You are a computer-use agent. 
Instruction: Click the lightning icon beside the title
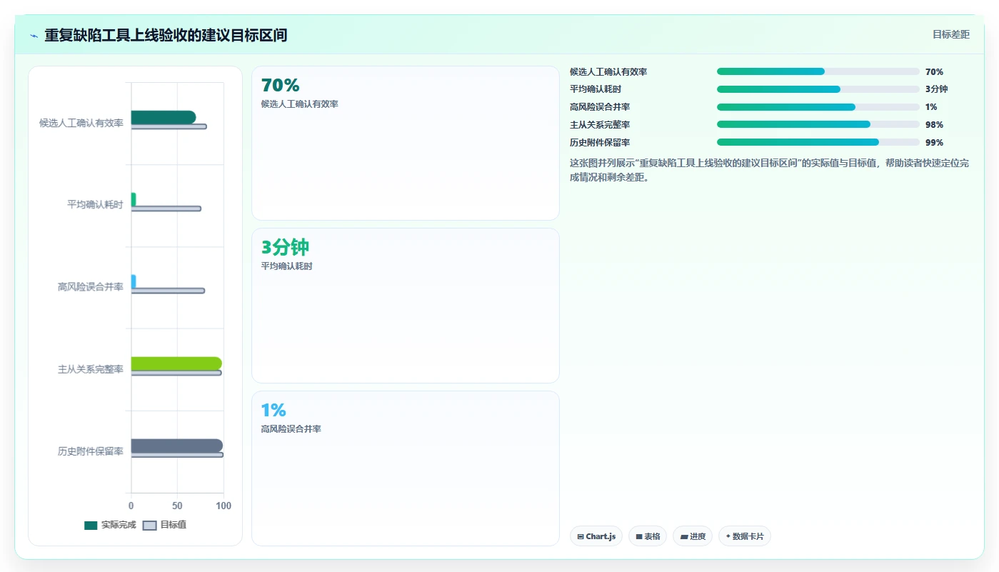click(34, 36)
